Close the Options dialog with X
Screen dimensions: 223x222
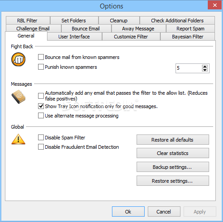(215, 5)
